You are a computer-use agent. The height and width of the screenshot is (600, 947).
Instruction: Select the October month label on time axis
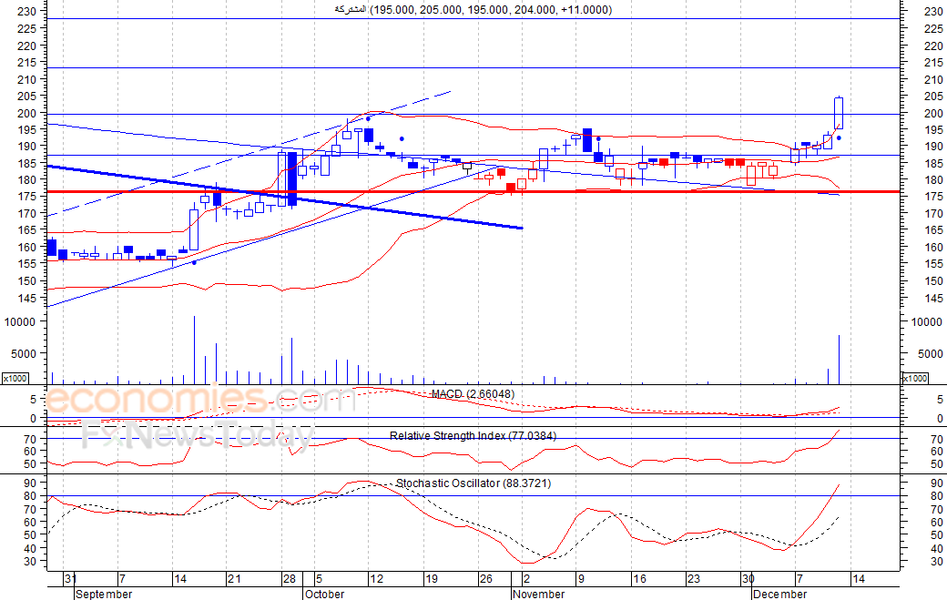pos(324,594)
